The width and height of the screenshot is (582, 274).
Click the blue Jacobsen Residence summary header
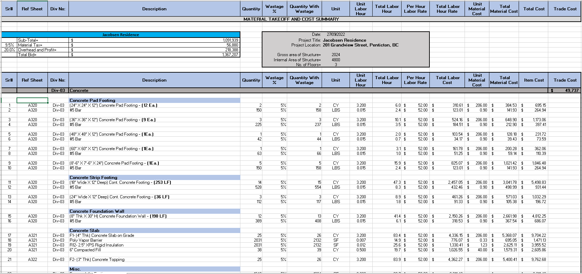point(121,35)
